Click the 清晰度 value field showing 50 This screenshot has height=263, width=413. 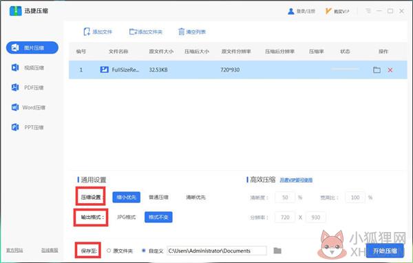click(x=285, y=198)
